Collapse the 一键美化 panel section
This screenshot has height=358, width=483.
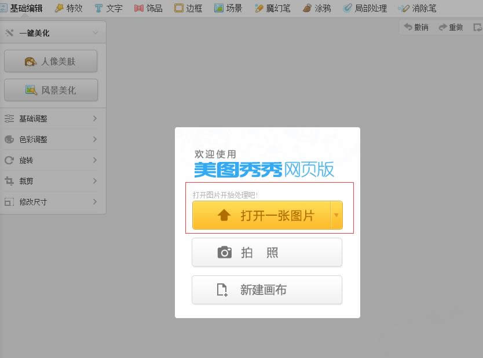[95, 33]
